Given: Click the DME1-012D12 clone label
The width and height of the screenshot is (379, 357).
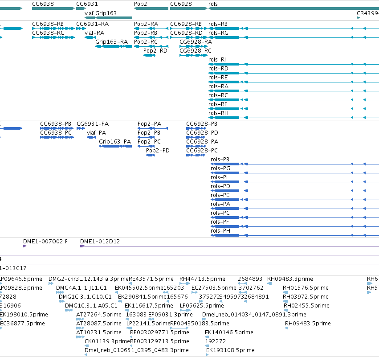Looking at the screenshot, I should (100, 242).
